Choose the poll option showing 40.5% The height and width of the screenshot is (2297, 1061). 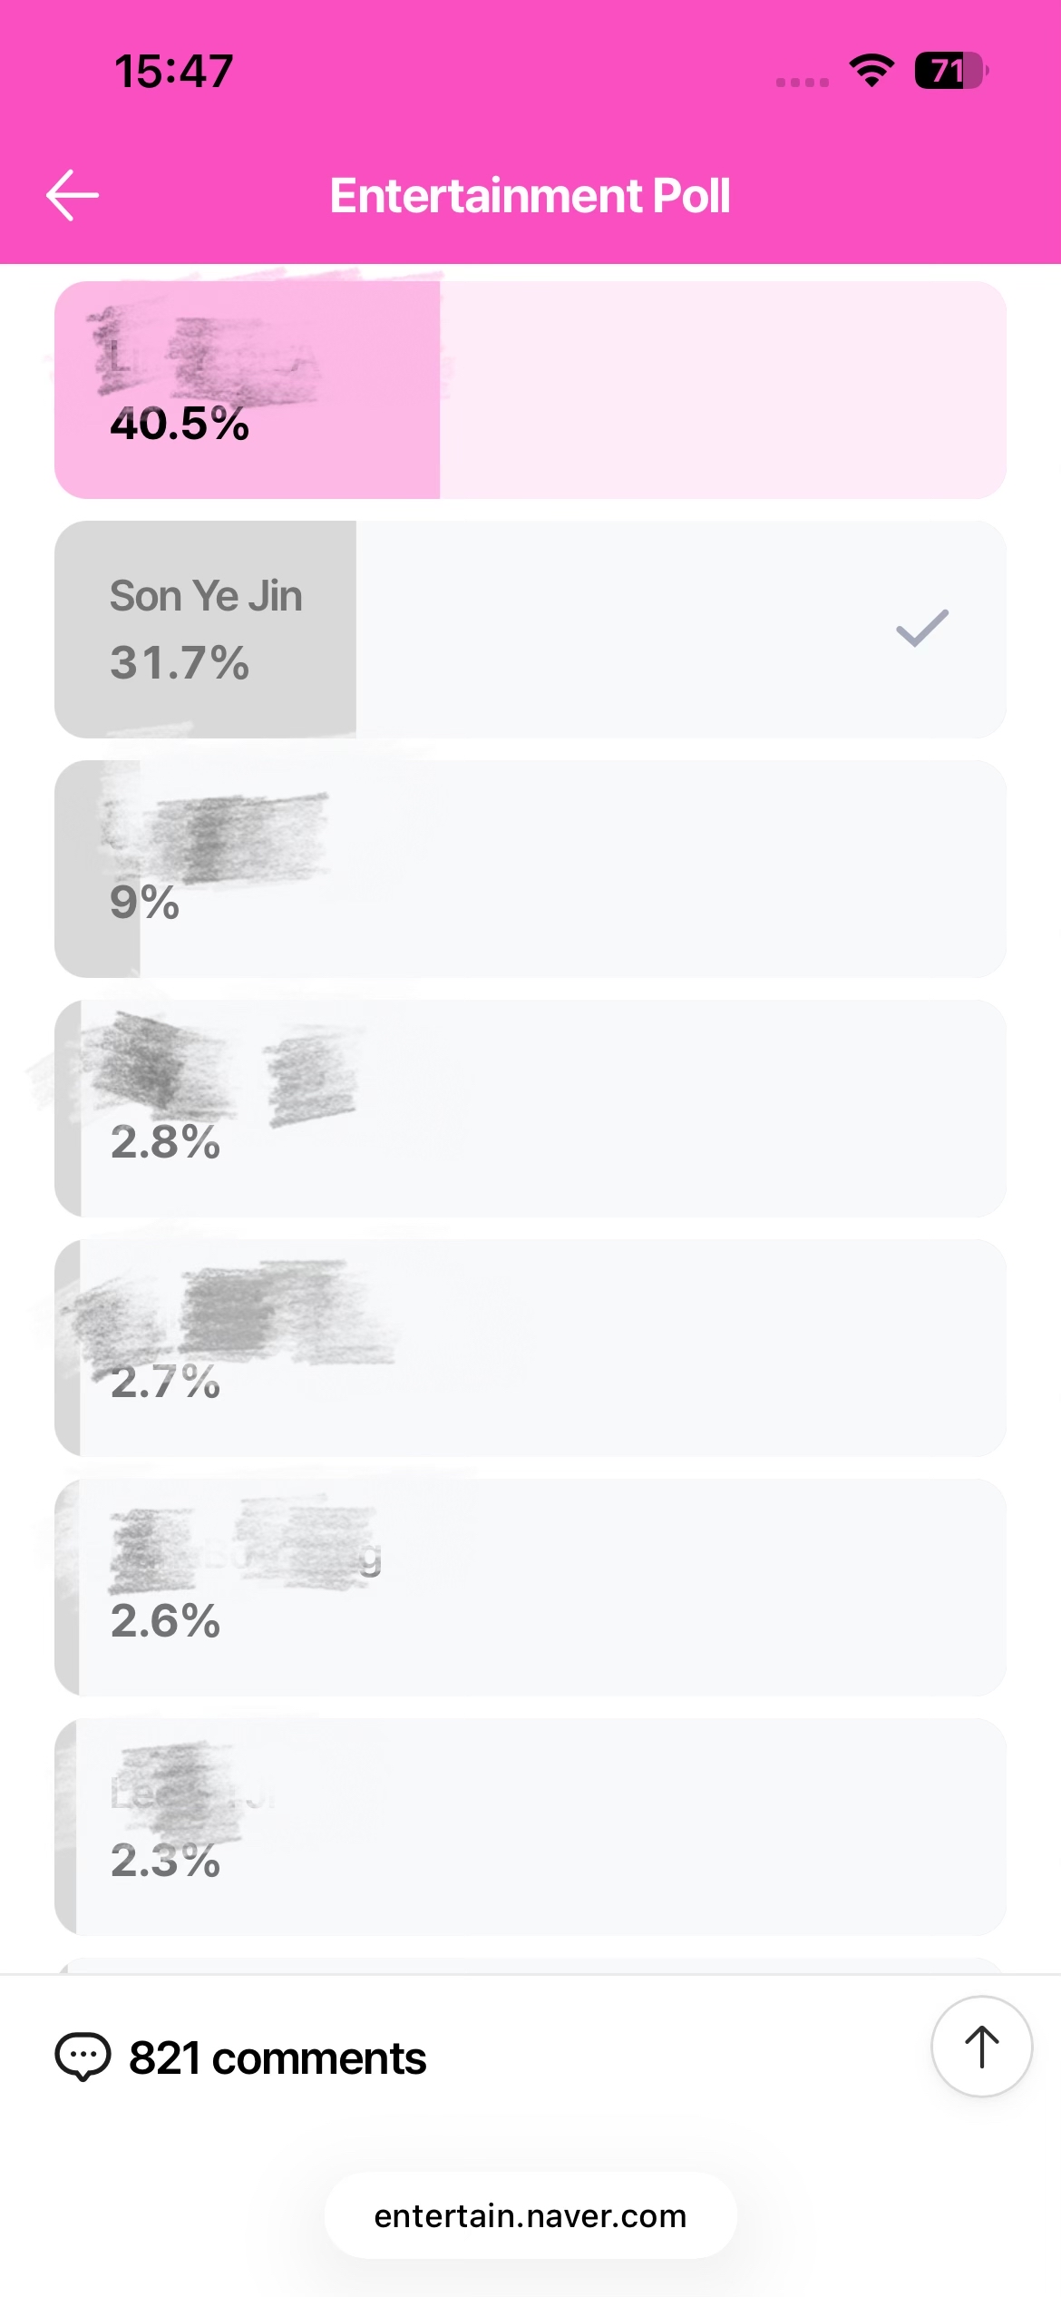pos(530,390)
